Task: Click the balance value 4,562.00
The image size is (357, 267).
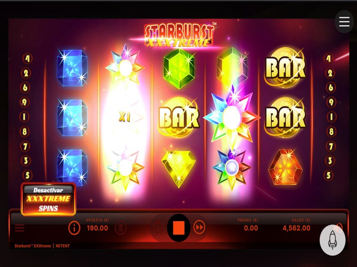Action: pyautogui.click(x=296, y=228)
